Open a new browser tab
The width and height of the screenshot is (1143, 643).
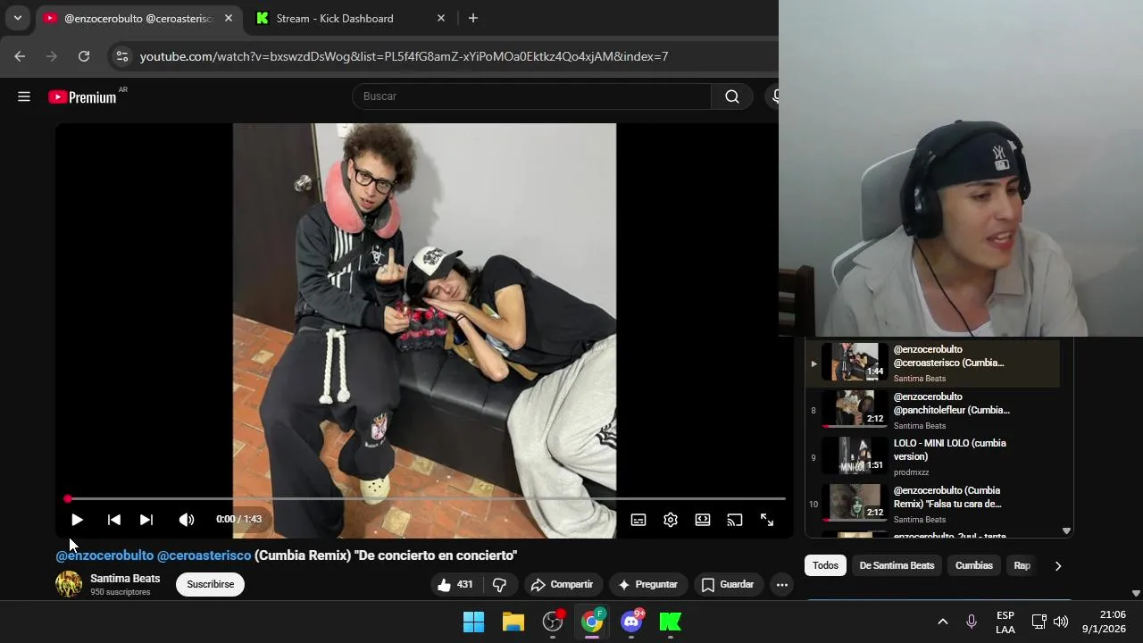pos(473,18)
